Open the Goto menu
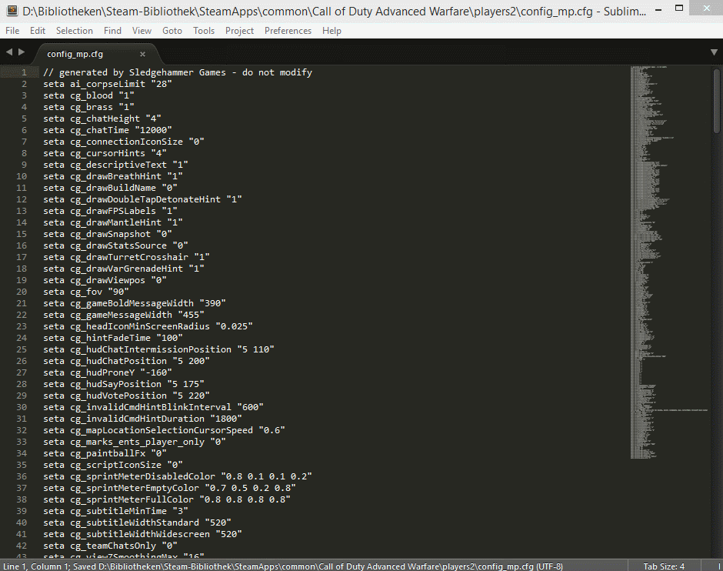 [x=172, y=31]
